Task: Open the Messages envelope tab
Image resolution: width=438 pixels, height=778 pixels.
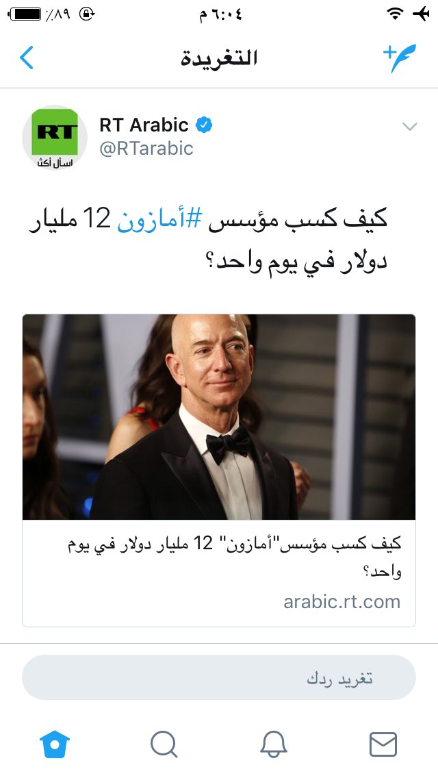Action: (x=383, y=744)
